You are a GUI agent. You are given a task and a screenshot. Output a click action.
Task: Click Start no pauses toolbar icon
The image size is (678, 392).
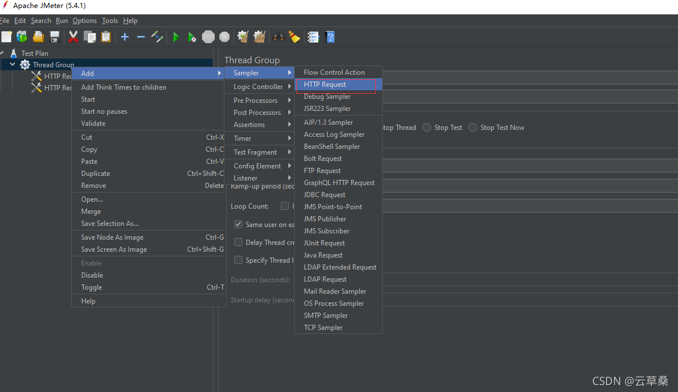pyautogui.click(x=192, y=37)
